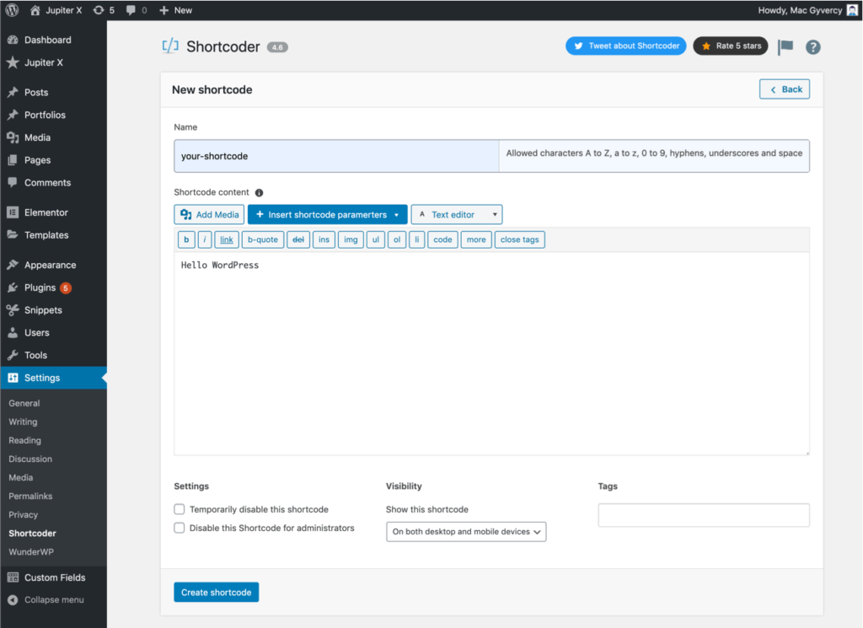Open the Insert shortcode parameters dropdown
The height and width of the screenshot is (628, 863).
click(x=327, y=214)
